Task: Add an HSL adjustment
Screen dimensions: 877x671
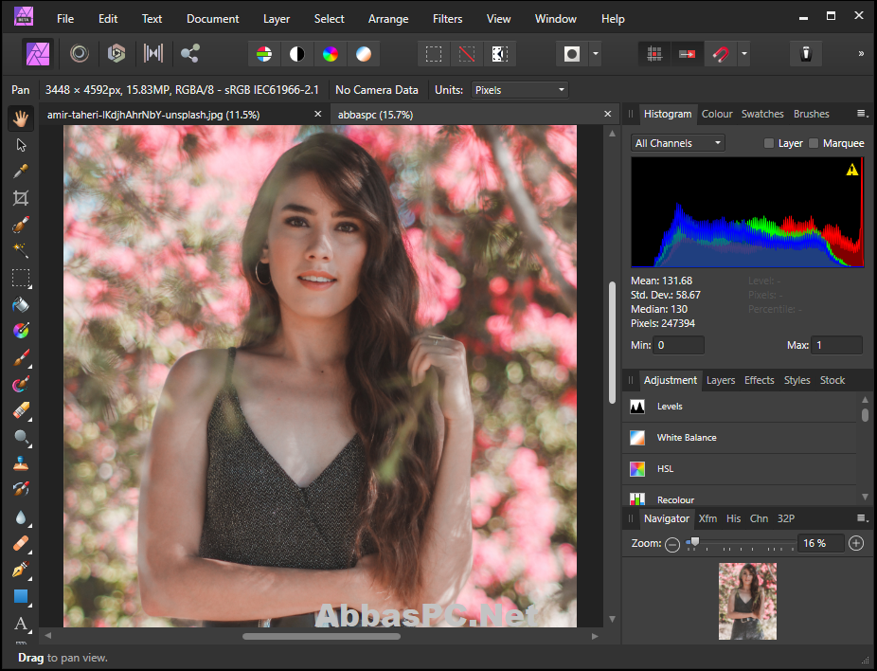Action: tap(740, 469)
